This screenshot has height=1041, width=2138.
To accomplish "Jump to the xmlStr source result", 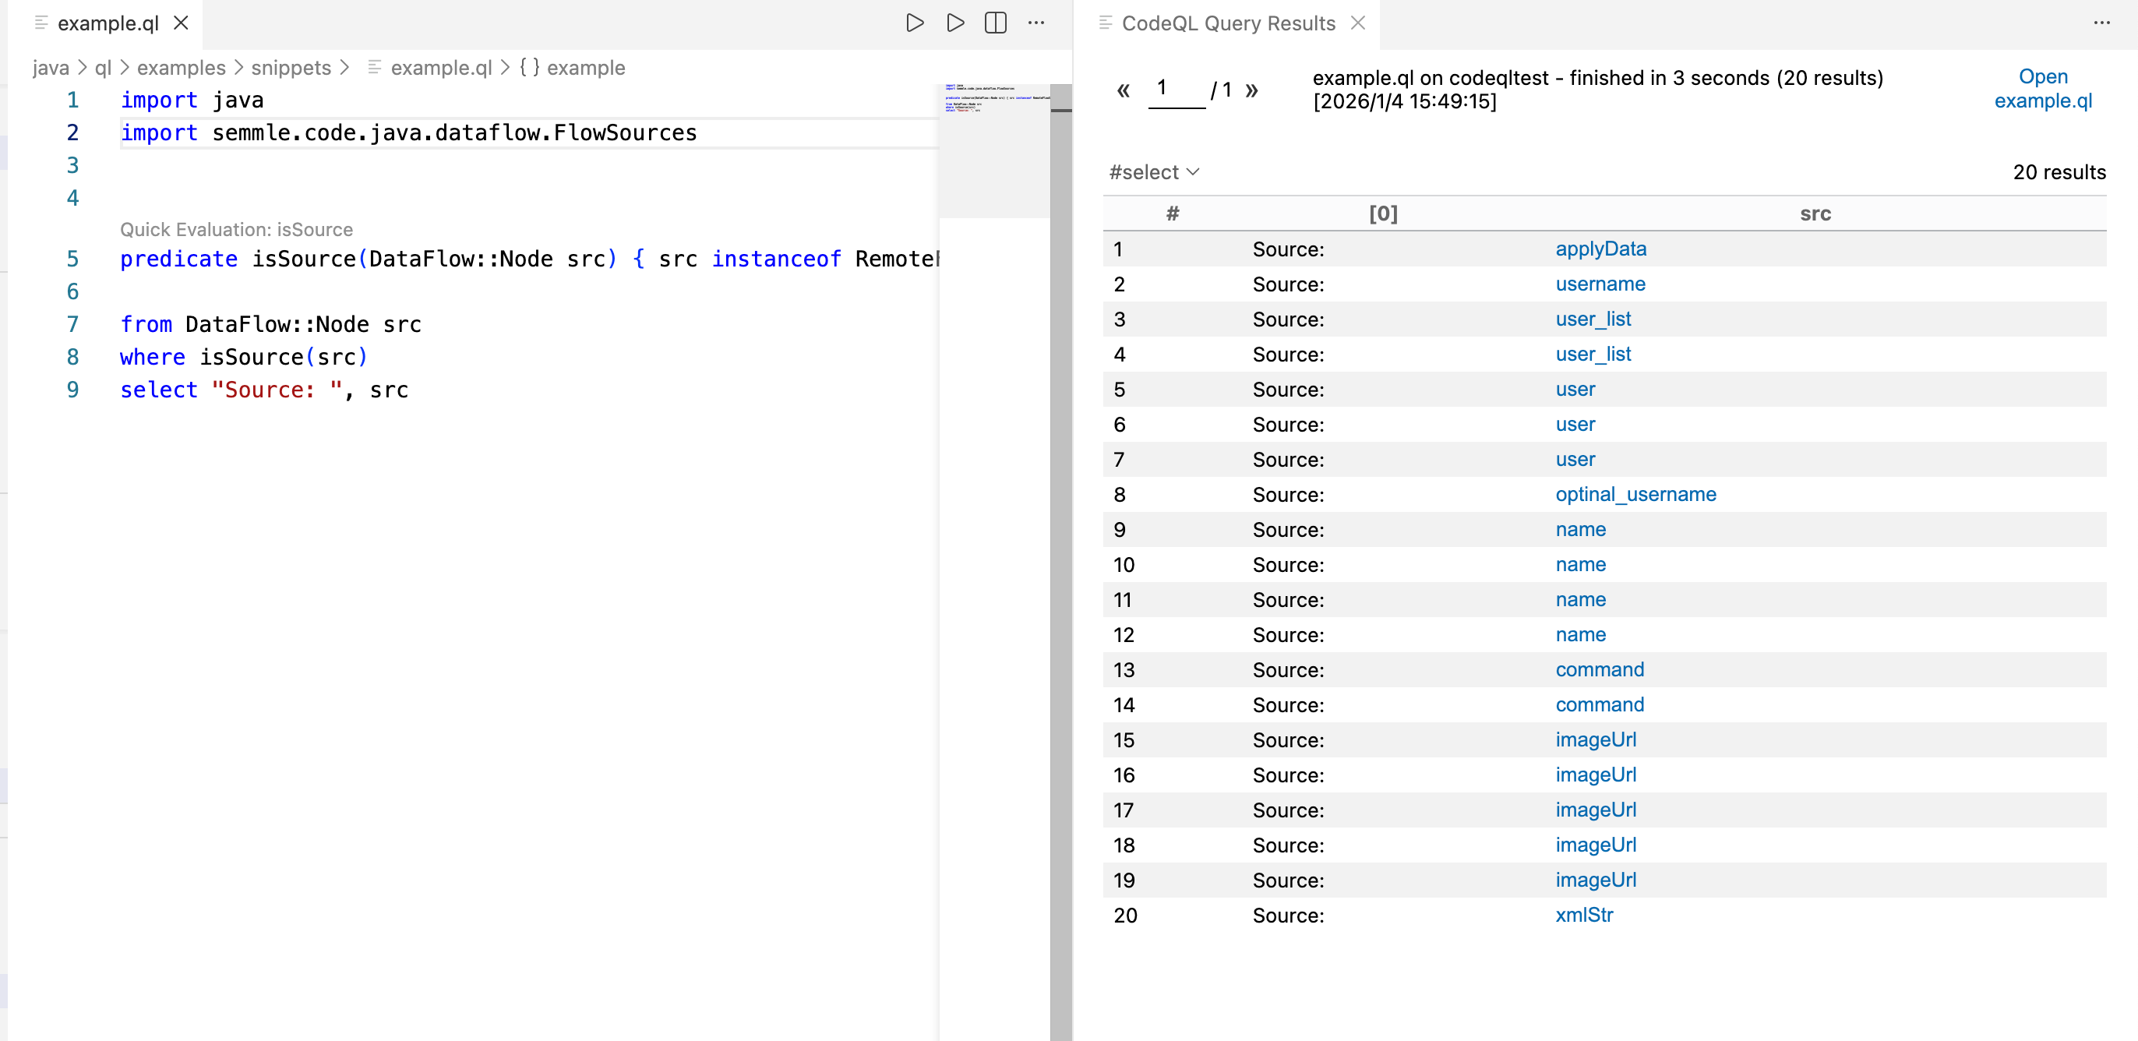I will [1583, 914].
